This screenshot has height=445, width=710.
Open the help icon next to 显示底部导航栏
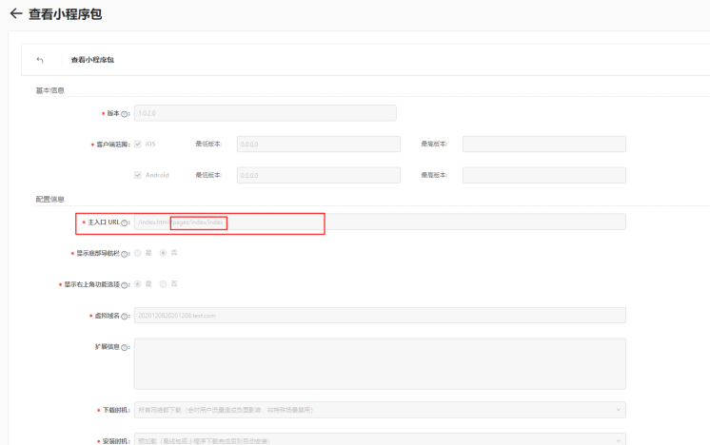click(124, 254)
